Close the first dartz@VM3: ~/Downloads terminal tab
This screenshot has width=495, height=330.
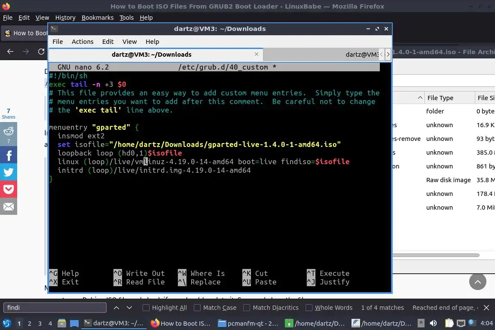pos(257,54)
